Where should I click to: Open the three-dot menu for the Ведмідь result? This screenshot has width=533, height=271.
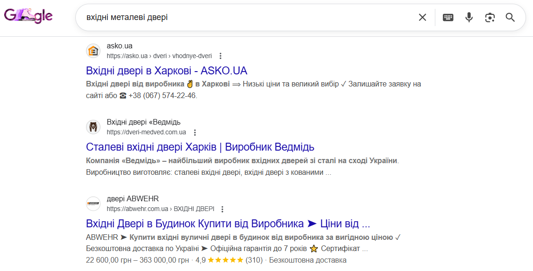point(194,132)
